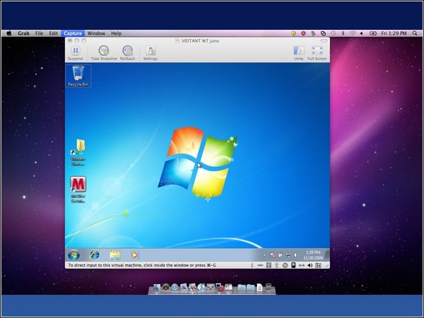The width and height of the screenshot is (424, 318).
Task: Open the Windows Start button
Action: [74, 255]
